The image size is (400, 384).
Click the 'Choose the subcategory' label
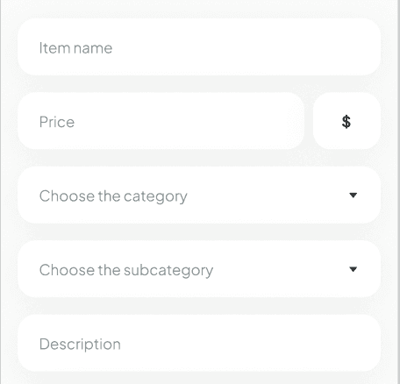coord(126,270)
